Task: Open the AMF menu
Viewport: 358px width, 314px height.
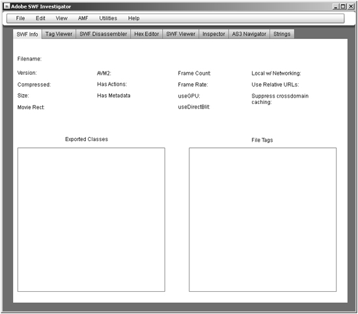Action: click(x=83, y=18)
